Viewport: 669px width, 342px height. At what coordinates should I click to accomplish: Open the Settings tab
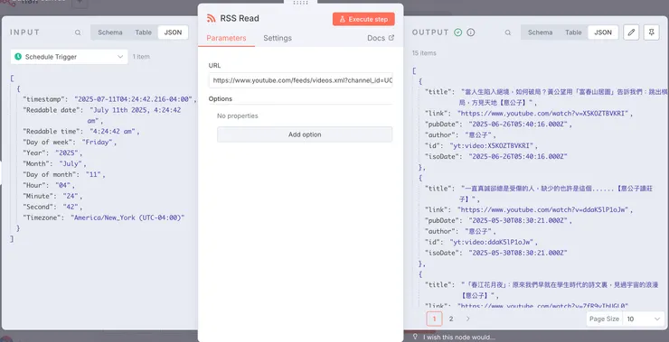click(278, 38)
